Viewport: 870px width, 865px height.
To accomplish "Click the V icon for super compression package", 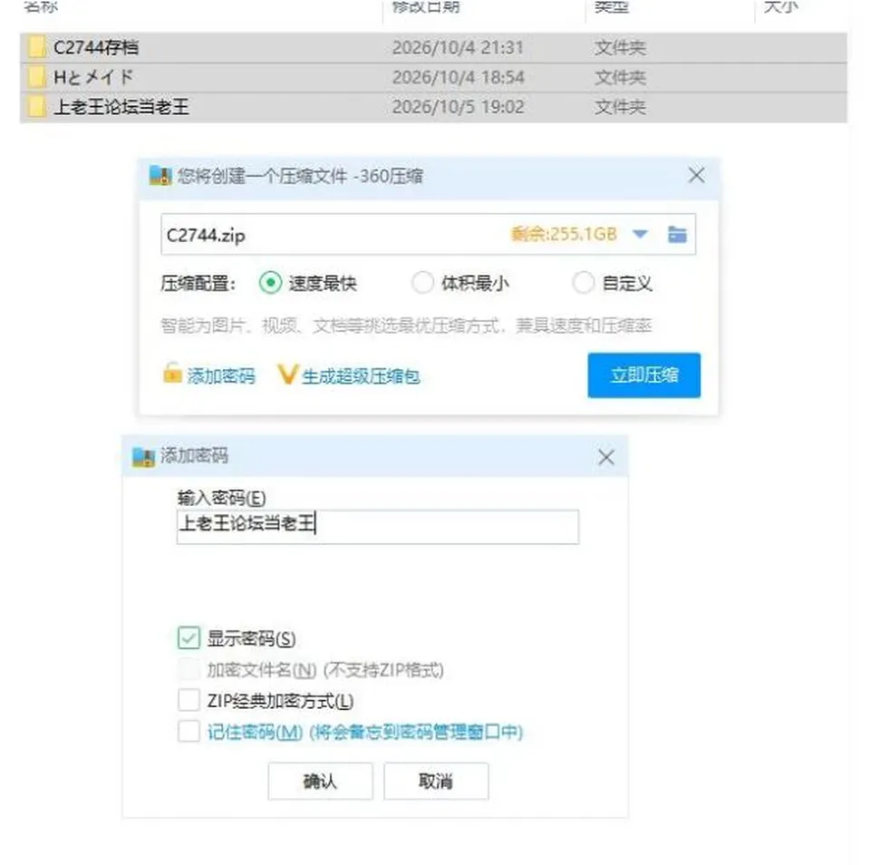I will click(x=288, y=374).
